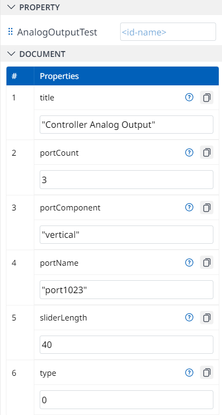Copy the portCount property

coord(206,152)
